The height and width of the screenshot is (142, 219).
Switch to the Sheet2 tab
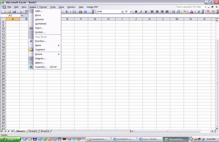coord(33,131)
